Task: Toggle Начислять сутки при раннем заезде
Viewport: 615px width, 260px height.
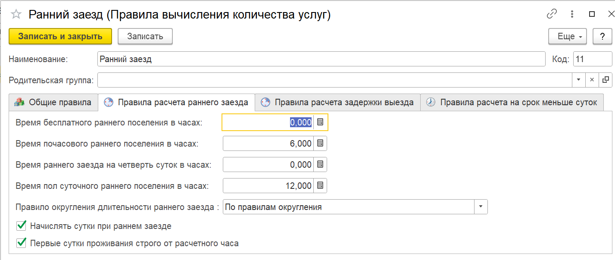Action: pos(21,226)
